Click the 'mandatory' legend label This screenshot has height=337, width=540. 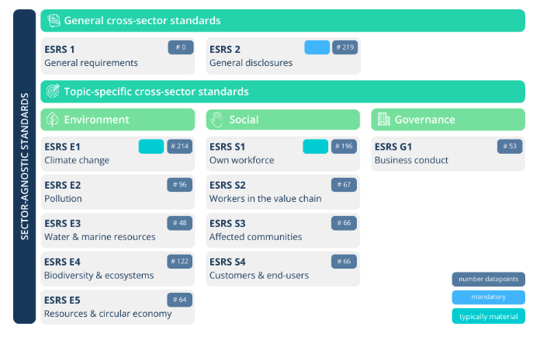488,297
